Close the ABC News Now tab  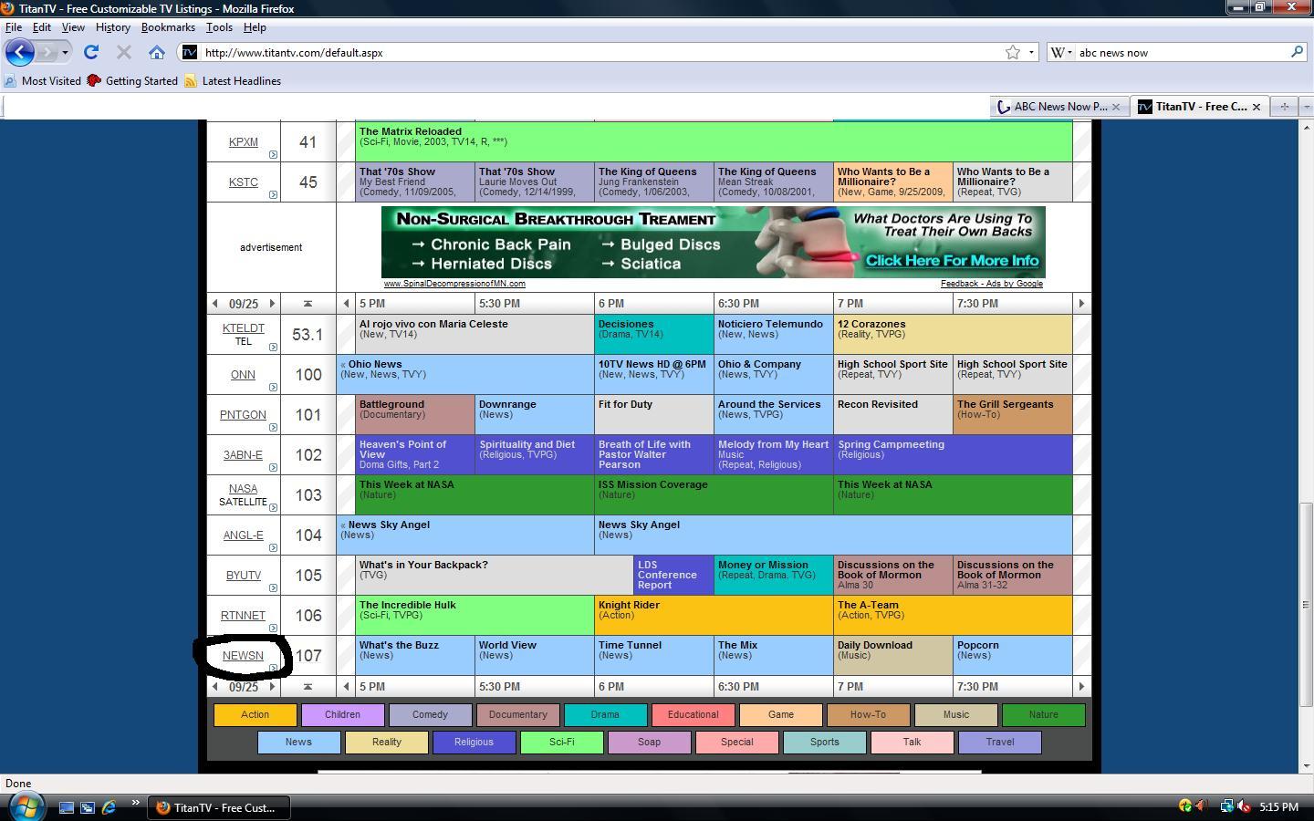1115,107
